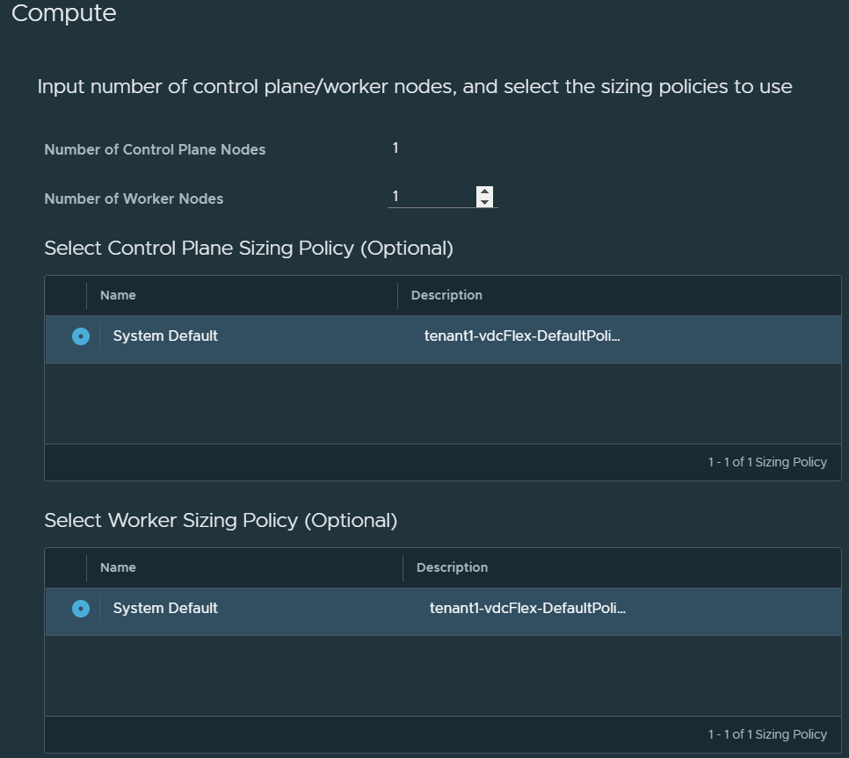Increase worker nodes with the up arrow
This screenshot has height=758, width=849.
[x=484, y=191]
